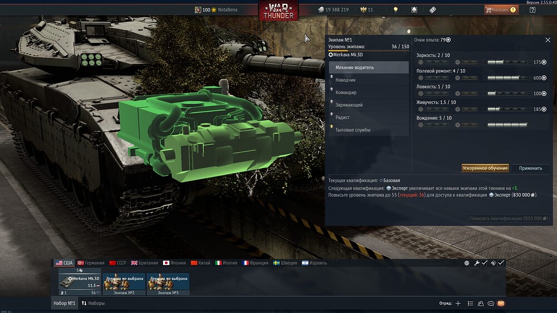This screenshot has height=313, width=557.
Task: Open the help question mark icon
Action: (x=532, y=10)
